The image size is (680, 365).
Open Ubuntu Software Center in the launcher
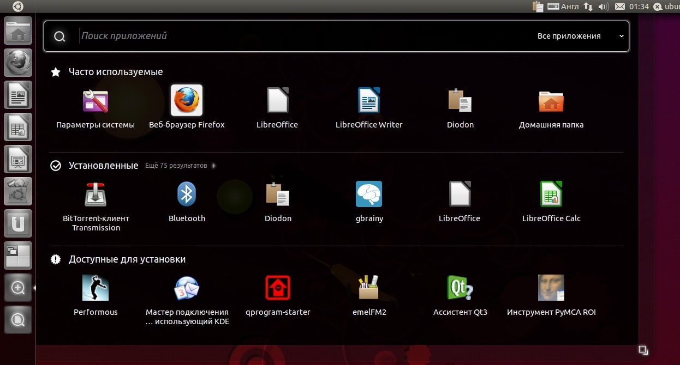(19, 192)
